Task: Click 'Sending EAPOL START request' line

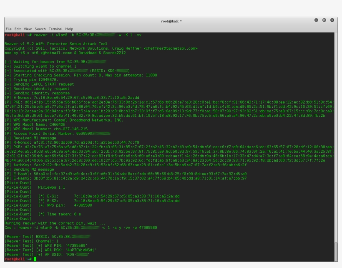Action: tap(39, 84)
